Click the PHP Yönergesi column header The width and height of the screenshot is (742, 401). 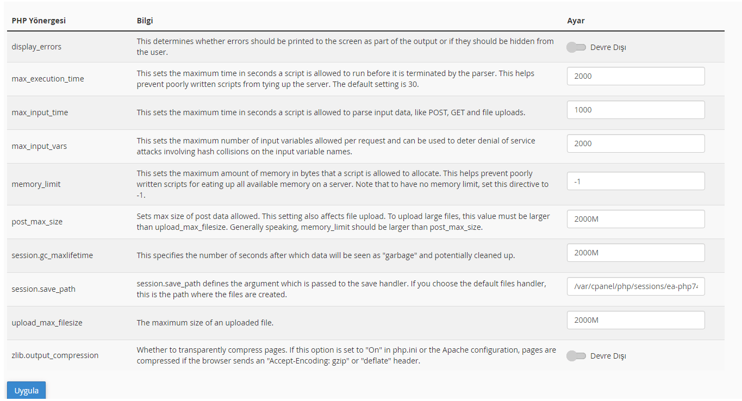tap(39, 21)
